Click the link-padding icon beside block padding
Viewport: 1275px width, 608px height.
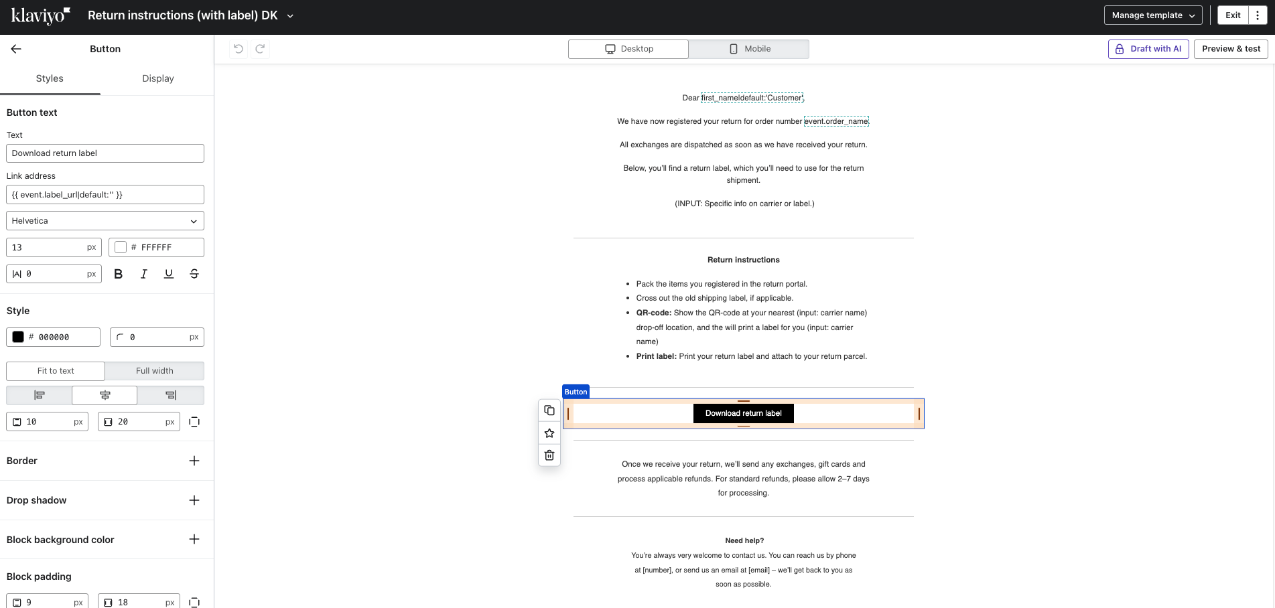click(194, 603)
